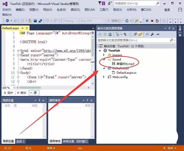Open Properties wrench icon in Solution Explorer
Viewport: 184px width, 151px height.
pos(152,34)
